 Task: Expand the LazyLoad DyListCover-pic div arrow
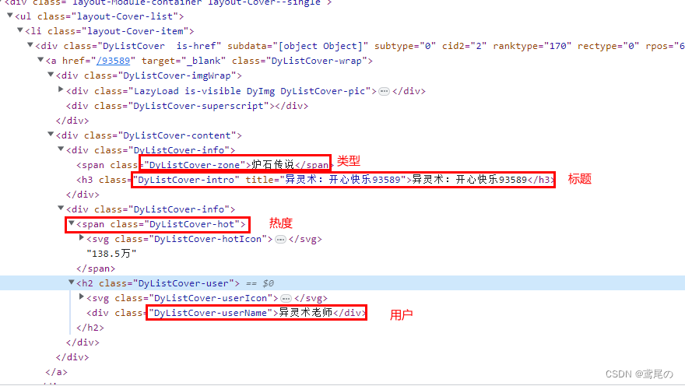point(61,90)
